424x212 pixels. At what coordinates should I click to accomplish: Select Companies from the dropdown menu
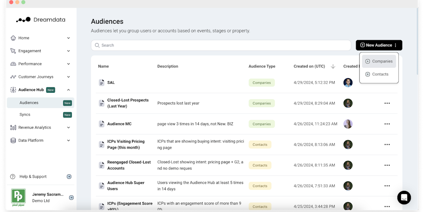[x=379, y=61]
